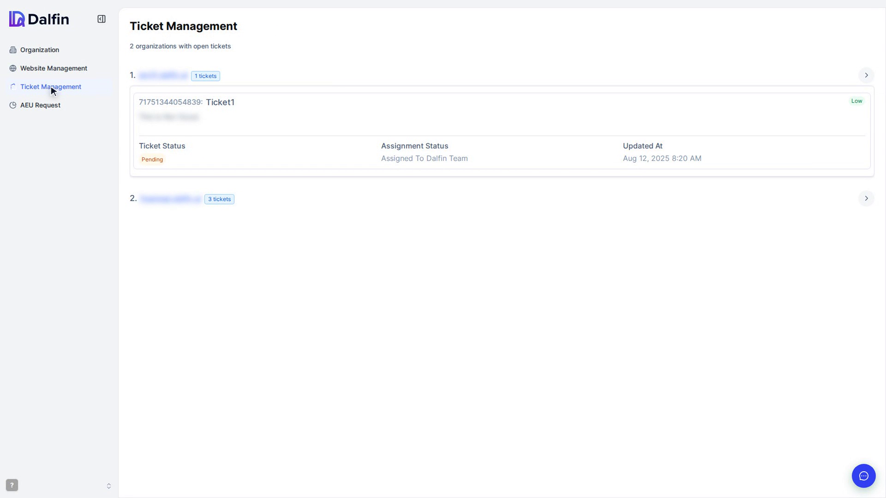
Task: Click the 'Assignment Status' label
Action: pyautogui.click(x=414, y=146)
